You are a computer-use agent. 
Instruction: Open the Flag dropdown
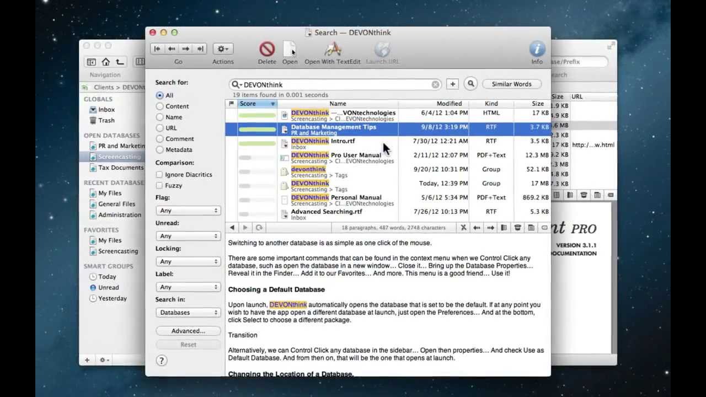188,211
